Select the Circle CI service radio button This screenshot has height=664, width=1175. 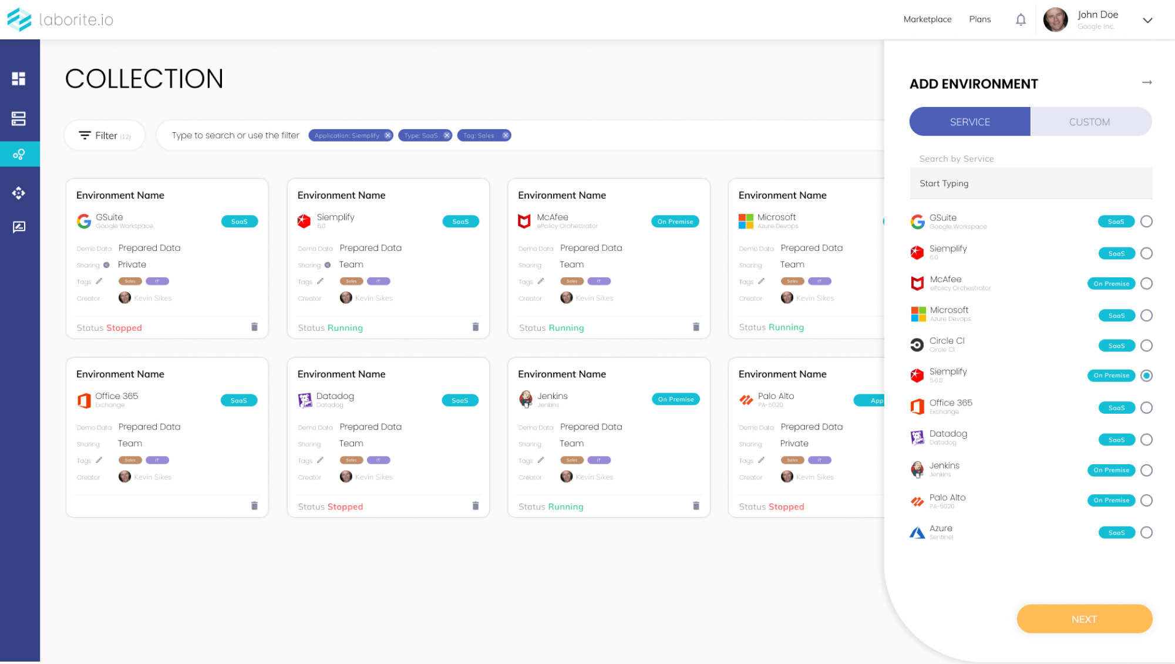tap(1146, 346)
